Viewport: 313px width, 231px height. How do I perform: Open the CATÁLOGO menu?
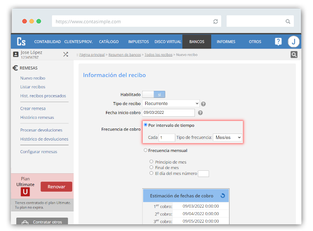tap(109, 41)
